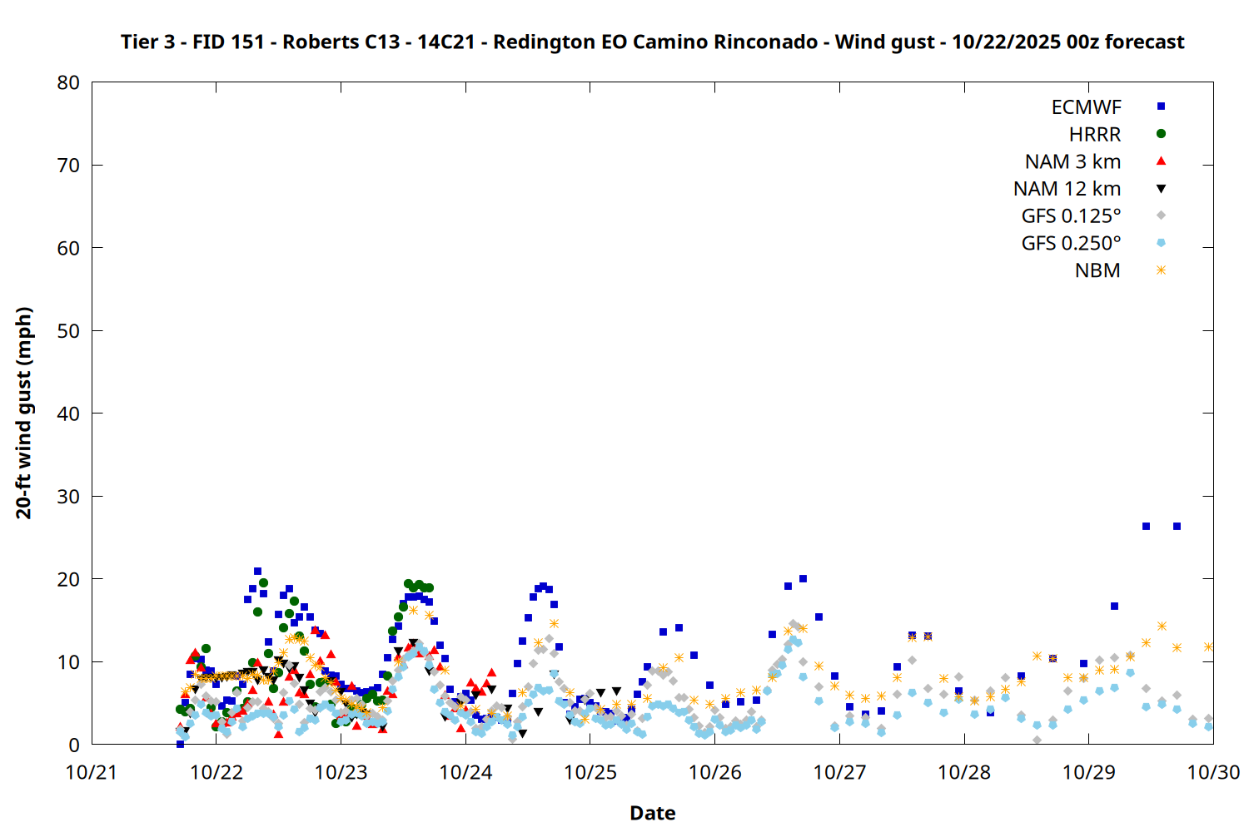Viewport: 1249px width, 832px height.
Task: Click the GFS 0.125° gray diamond marker
Action: 1161,215
